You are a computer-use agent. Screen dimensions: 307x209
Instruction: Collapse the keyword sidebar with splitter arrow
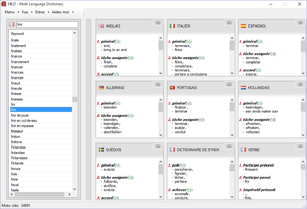(88, 109)
